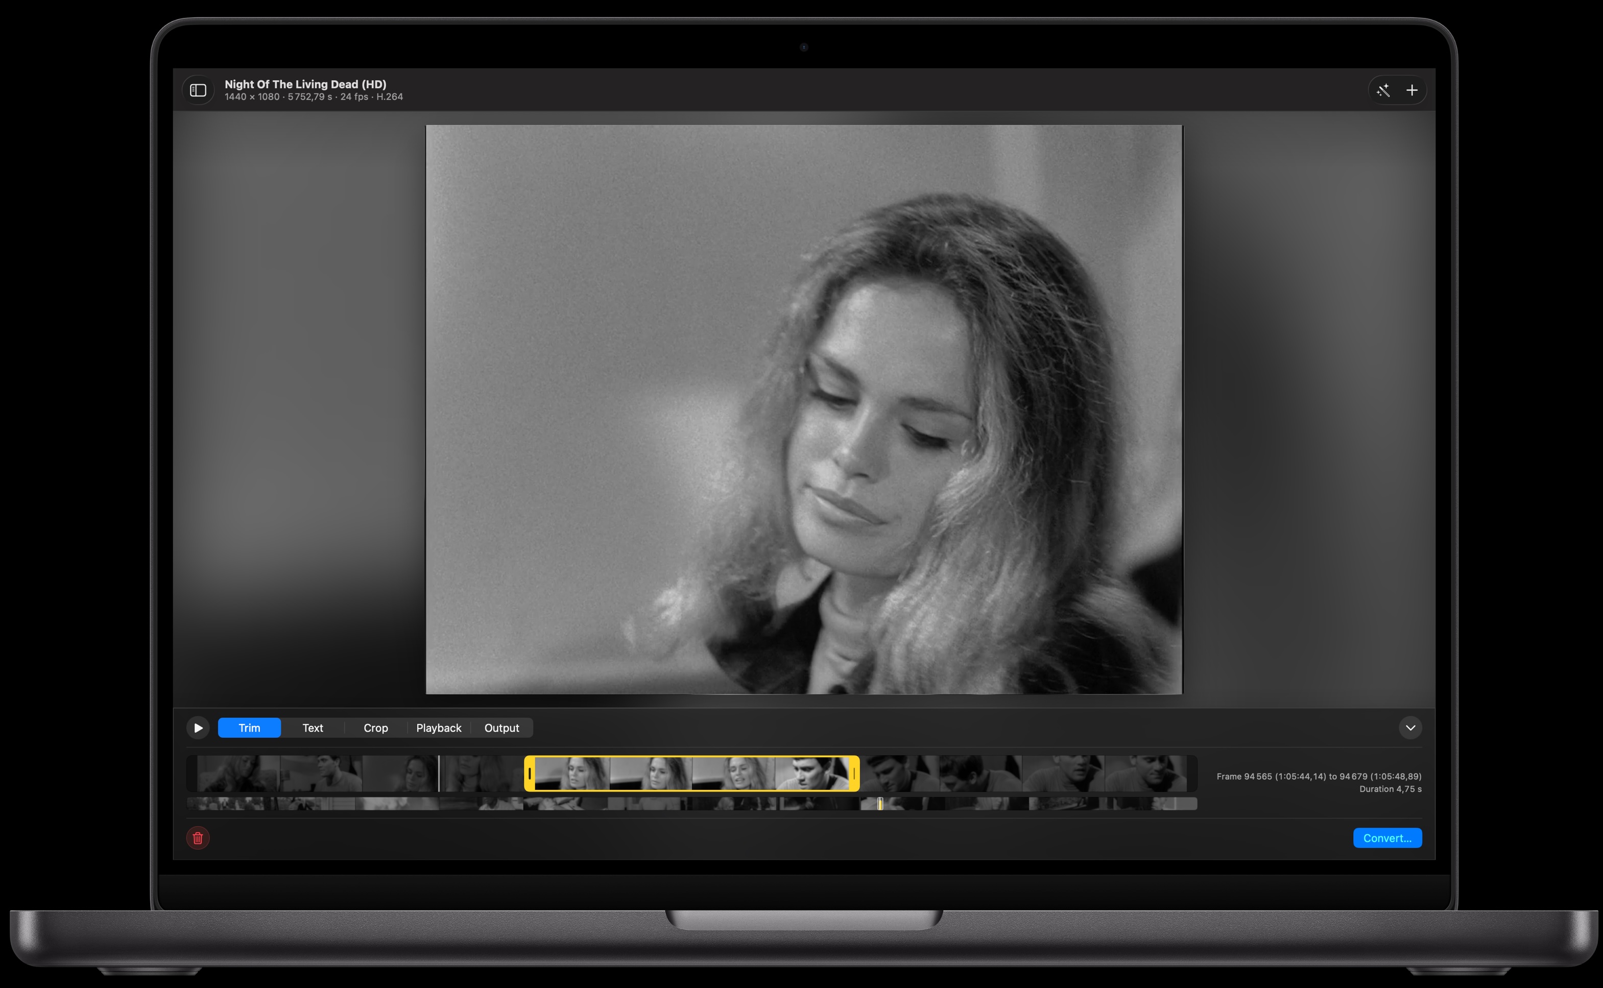The image size is (1603, 988).
Task: Collapse the editing panel with the chevron
Action: [1410, 728]
